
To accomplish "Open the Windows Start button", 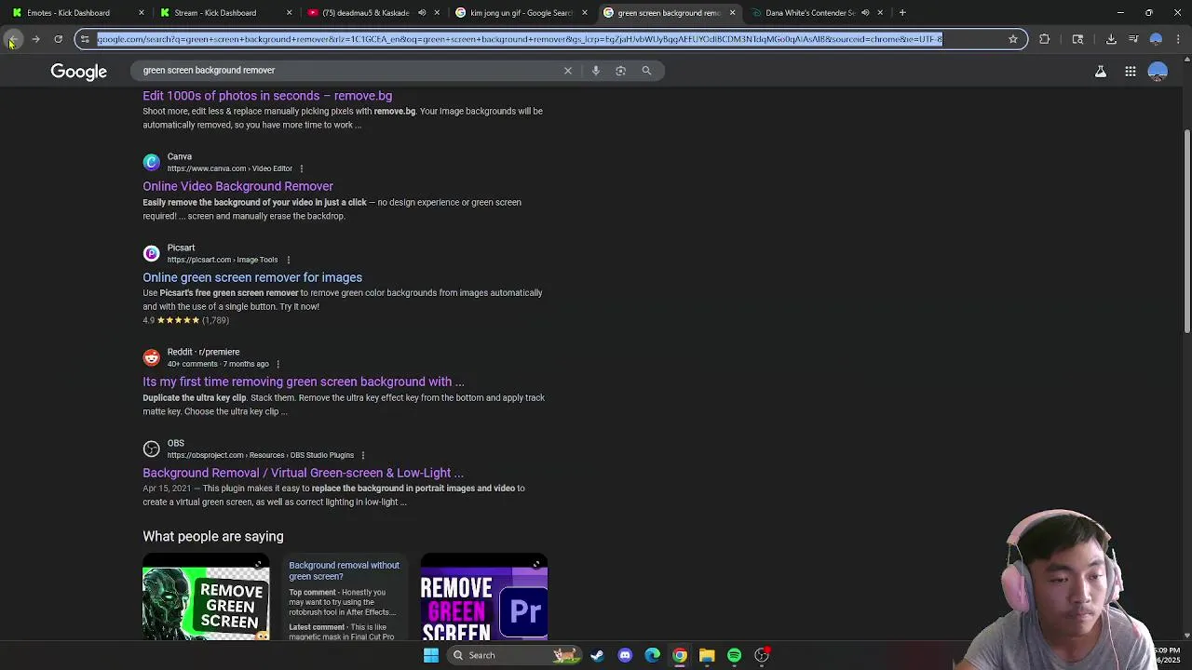I will [431, 655].
